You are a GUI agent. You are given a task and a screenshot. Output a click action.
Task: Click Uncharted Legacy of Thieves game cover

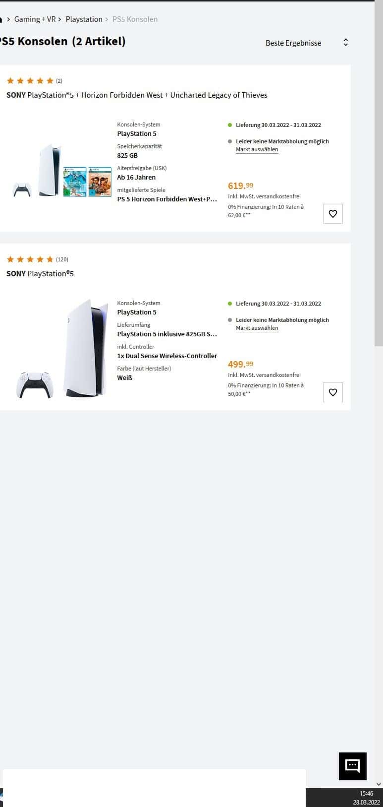coord(100,182)
